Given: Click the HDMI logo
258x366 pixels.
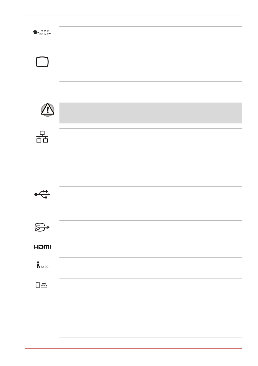Looking at the screenshot, I should (42, 247).
